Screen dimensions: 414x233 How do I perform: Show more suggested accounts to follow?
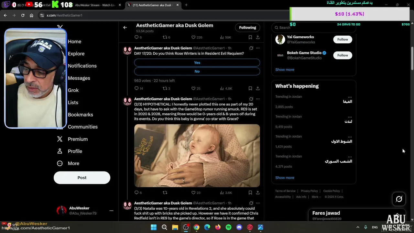285,70
